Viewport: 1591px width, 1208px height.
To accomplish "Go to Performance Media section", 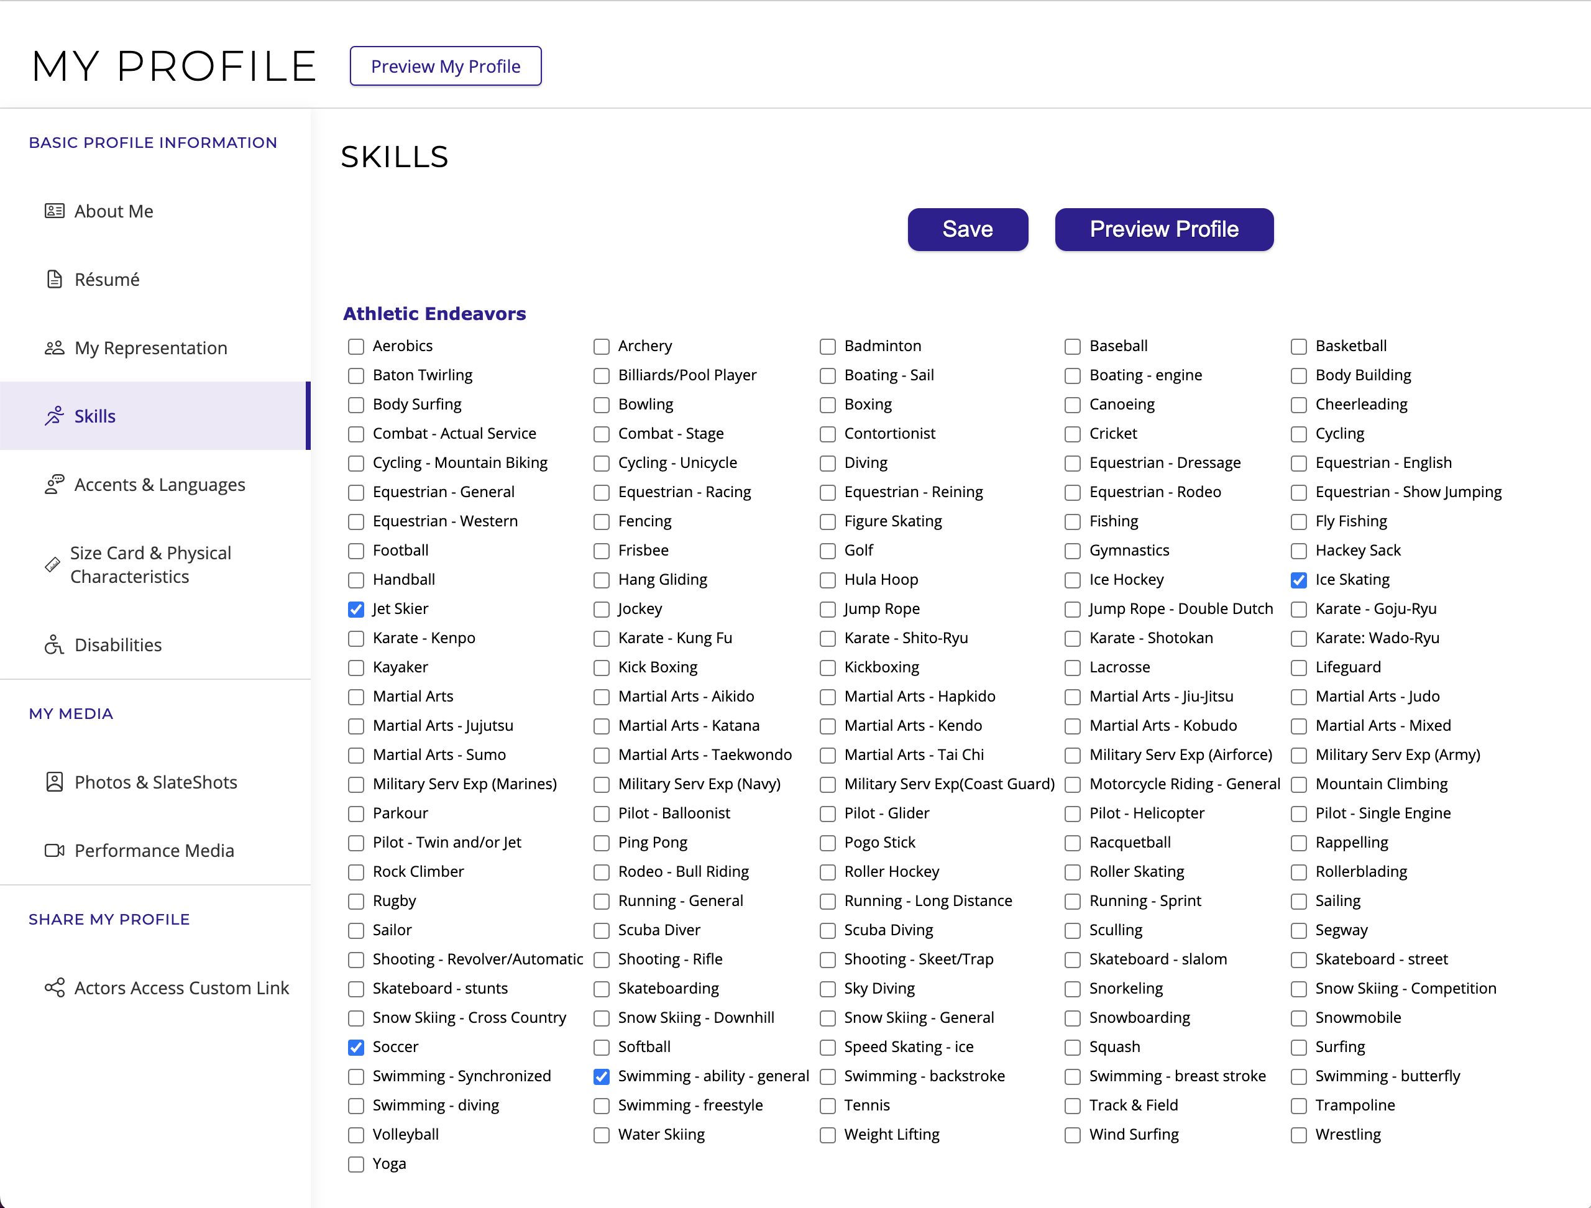I will [154, 851].
